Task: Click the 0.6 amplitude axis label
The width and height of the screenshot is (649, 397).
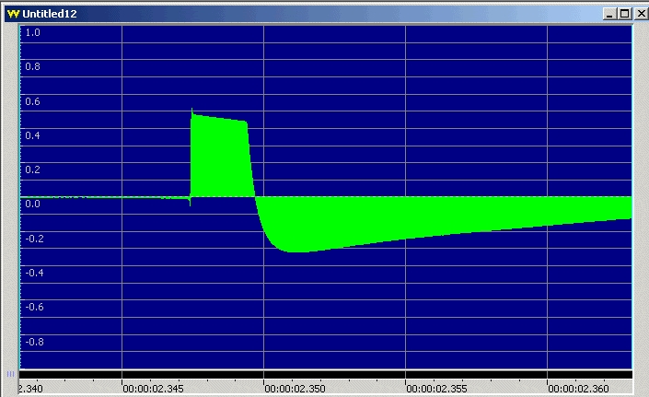Action: tap(32, 101)
